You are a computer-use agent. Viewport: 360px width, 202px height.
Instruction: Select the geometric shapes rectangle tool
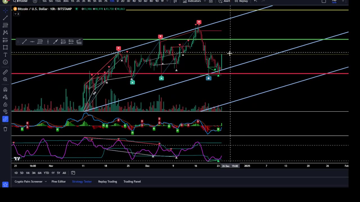click(x=5, y=47)
